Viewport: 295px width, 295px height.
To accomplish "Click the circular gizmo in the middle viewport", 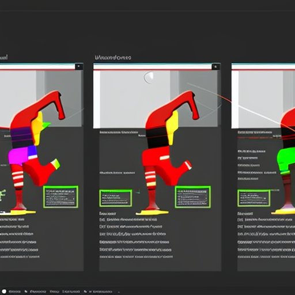I will [149, 78].
